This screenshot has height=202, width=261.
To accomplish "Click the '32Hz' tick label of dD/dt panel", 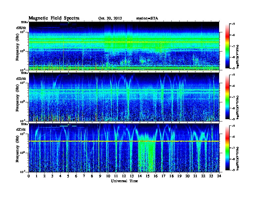I will 24,73.
